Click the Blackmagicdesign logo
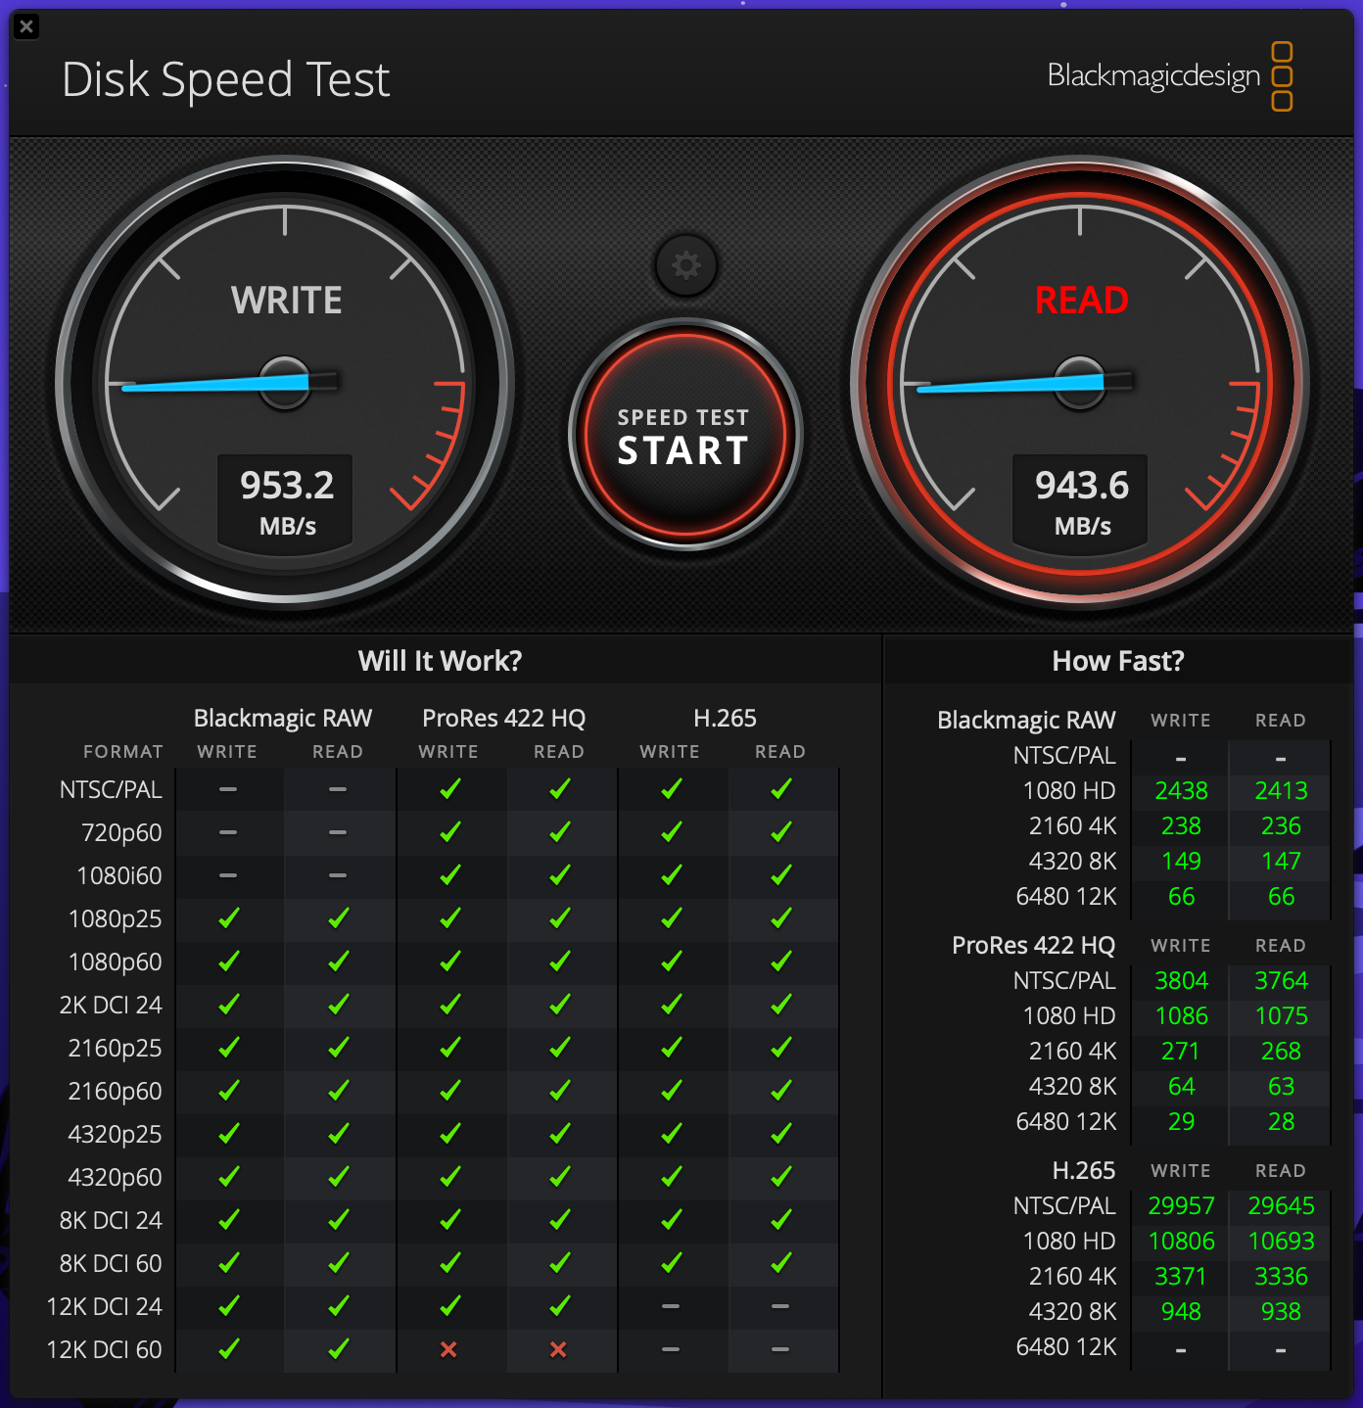The image size is (1363, 1408). pyautogui.click(x=1170, y=76)
